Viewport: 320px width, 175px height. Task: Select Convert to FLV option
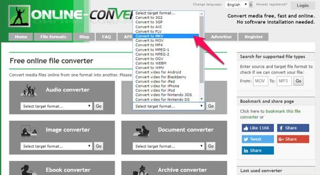166,32
